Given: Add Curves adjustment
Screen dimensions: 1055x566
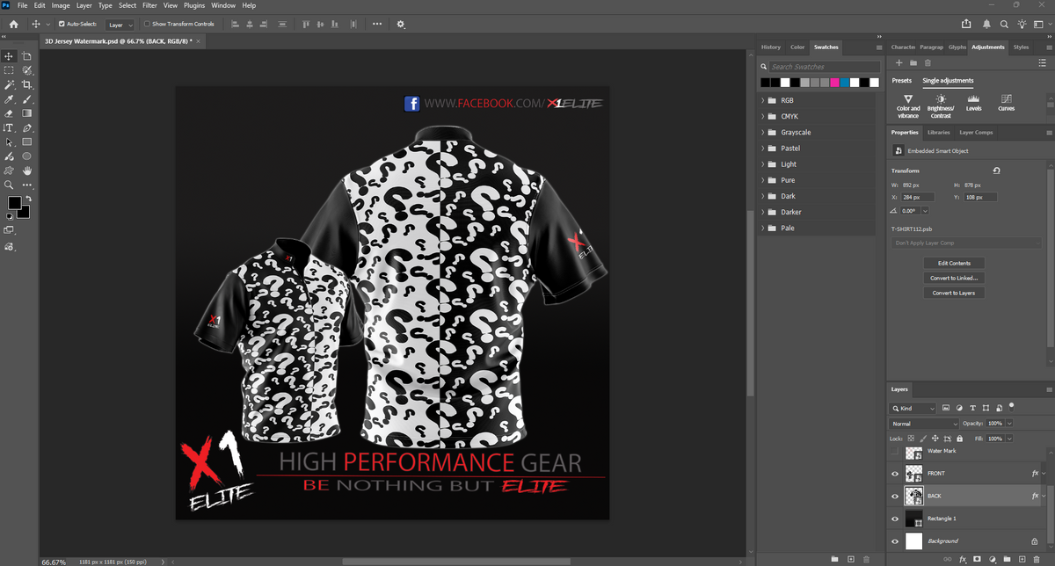Looking at the screenshot, I should point(1006,105).
